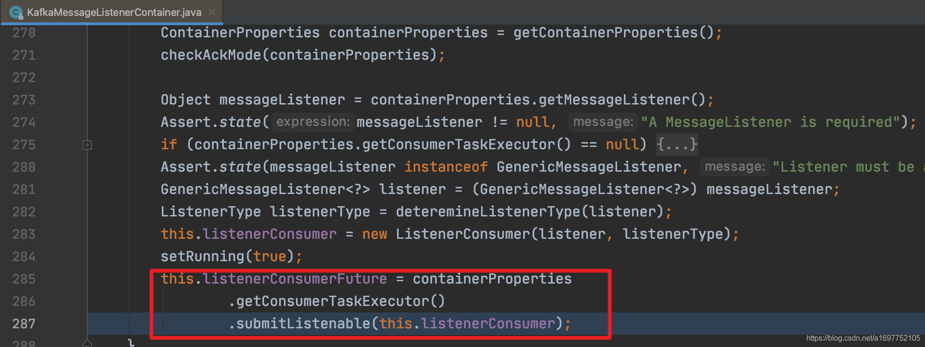Click the 'message:' hint before 'A MessageListener is required'
The width and height of the screenshot is (925, 347).
(603, 122)
